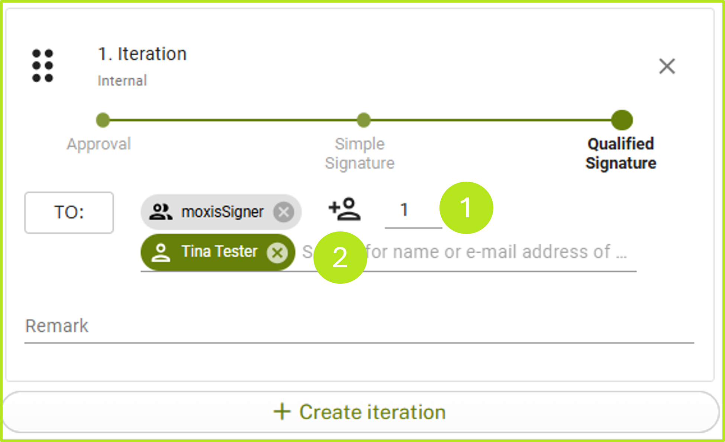Click the Approval slider endpoint dot

[103, 120]
